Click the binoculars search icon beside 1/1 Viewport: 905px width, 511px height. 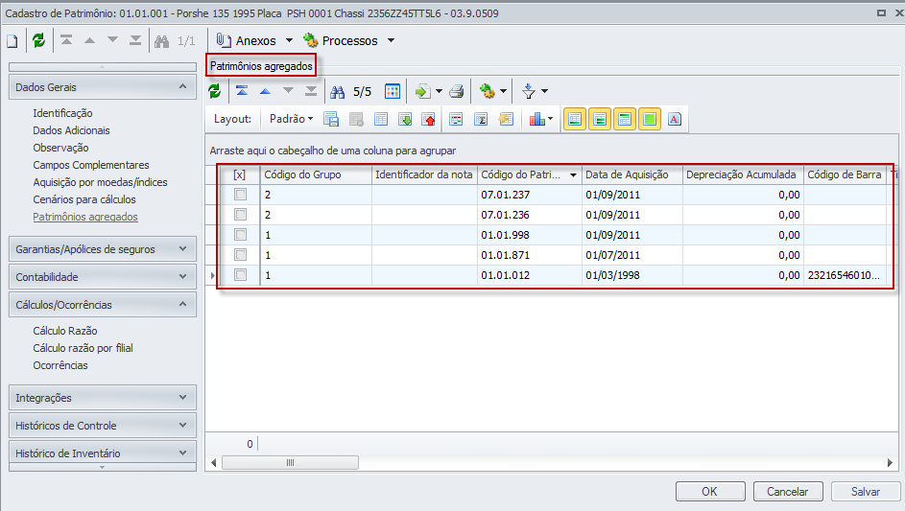pos(161,41)
